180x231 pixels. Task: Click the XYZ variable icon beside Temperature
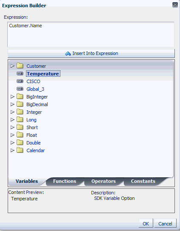[x=20, y=73]
